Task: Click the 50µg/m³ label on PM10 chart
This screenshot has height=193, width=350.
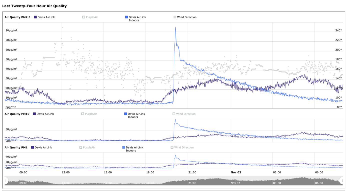Action: (11, 129)
